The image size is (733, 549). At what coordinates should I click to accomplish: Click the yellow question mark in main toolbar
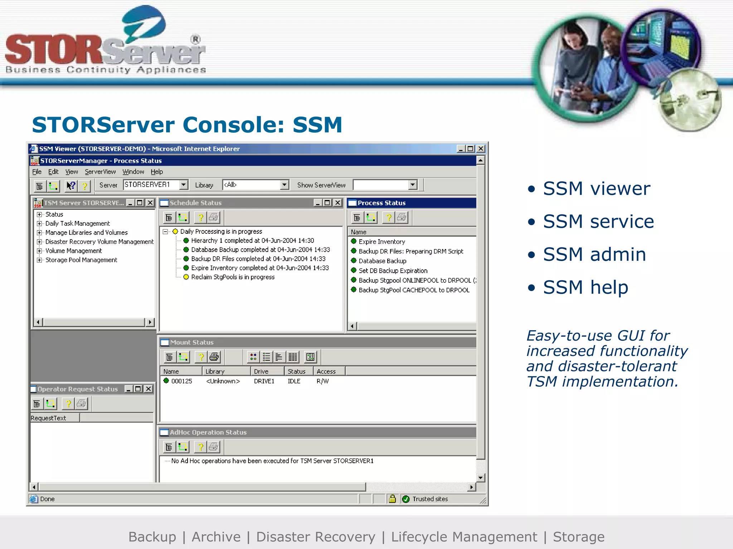84,186
